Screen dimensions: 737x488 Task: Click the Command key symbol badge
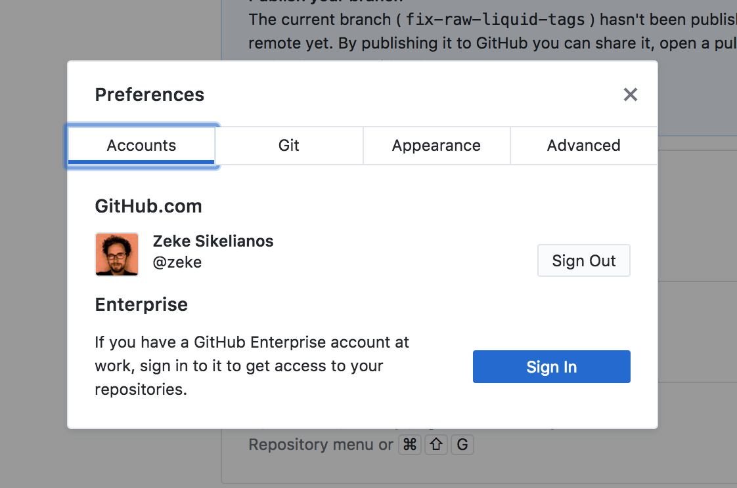(x=409, y=445)
